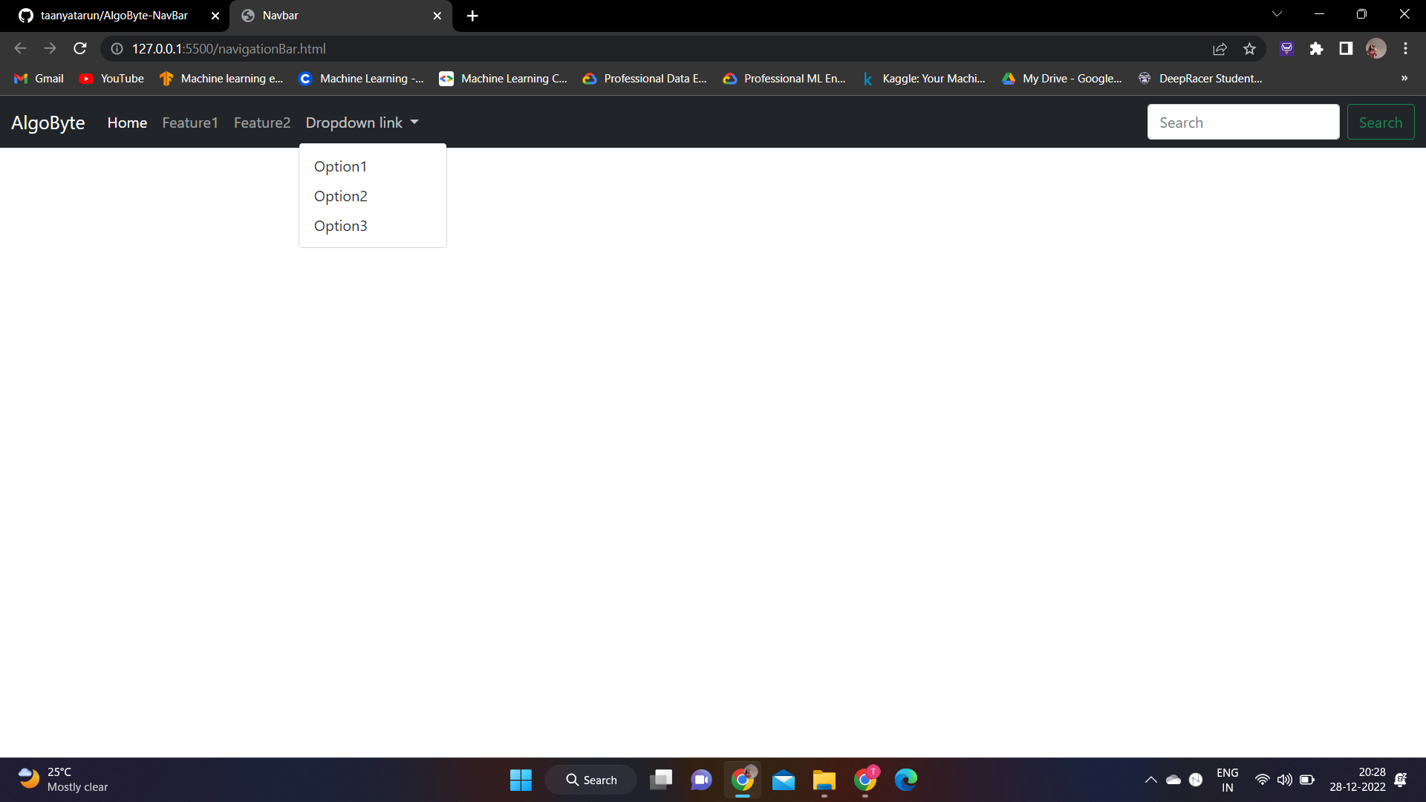Open Chrome three-dot menu
Viewport: 1426px width, 802px height.
tap(1405, 48)
